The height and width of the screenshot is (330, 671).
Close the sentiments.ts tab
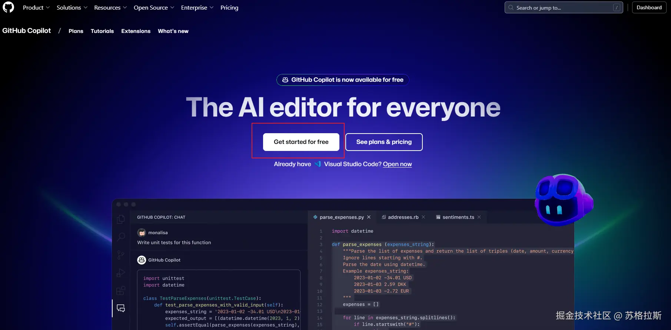pyautogui.click(x=479, y=217)
